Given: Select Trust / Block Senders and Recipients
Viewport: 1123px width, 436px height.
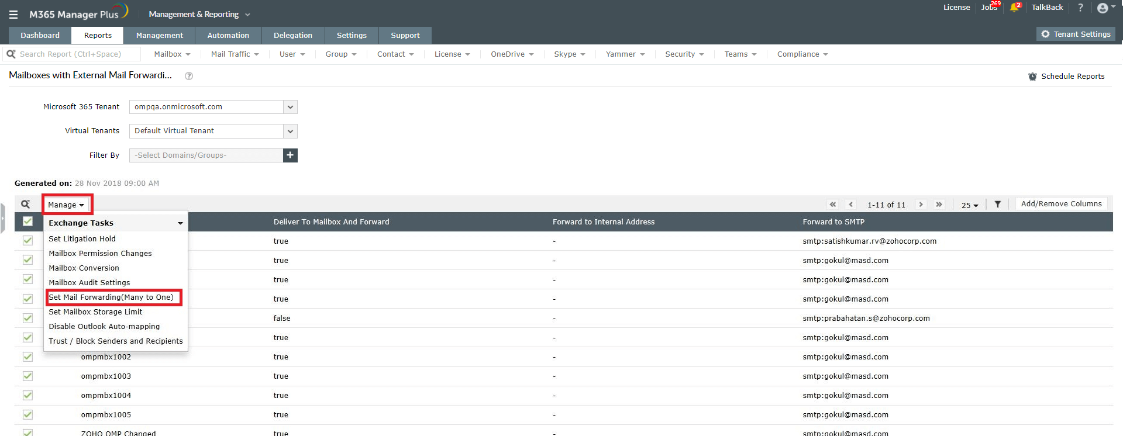Looking at the screenshot, I should click(116, 341).
